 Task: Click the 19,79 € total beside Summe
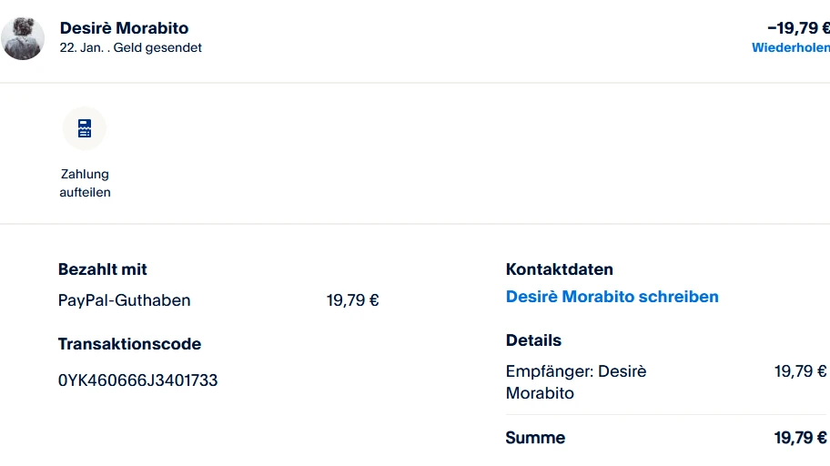pos(800,438)
